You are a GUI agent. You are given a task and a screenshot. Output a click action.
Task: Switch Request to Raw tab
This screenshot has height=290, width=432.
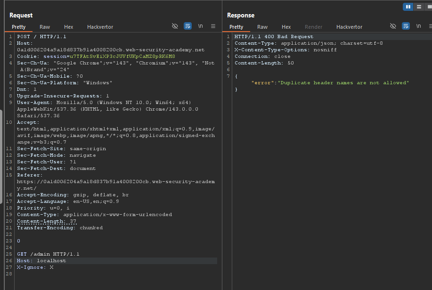pyautogui.click(x=45, y=27)
